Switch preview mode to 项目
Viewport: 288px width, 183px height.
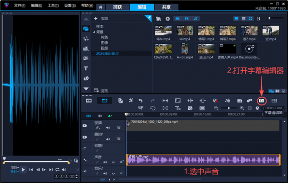(x=14, y=168)
